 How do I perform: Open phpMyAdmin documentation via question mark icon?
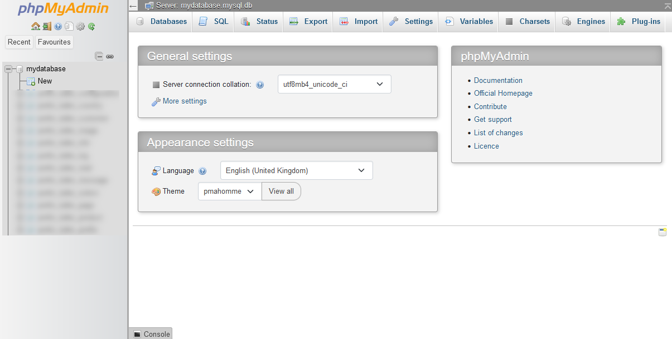(x=58, y=26)
